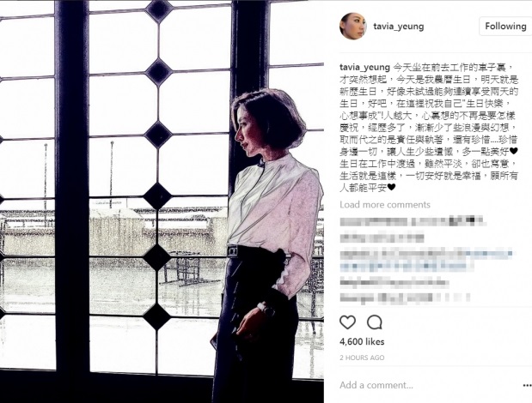View the 4,600 likes list
The width and height of the screenshot is (532, 403).
tap(362, 342)
